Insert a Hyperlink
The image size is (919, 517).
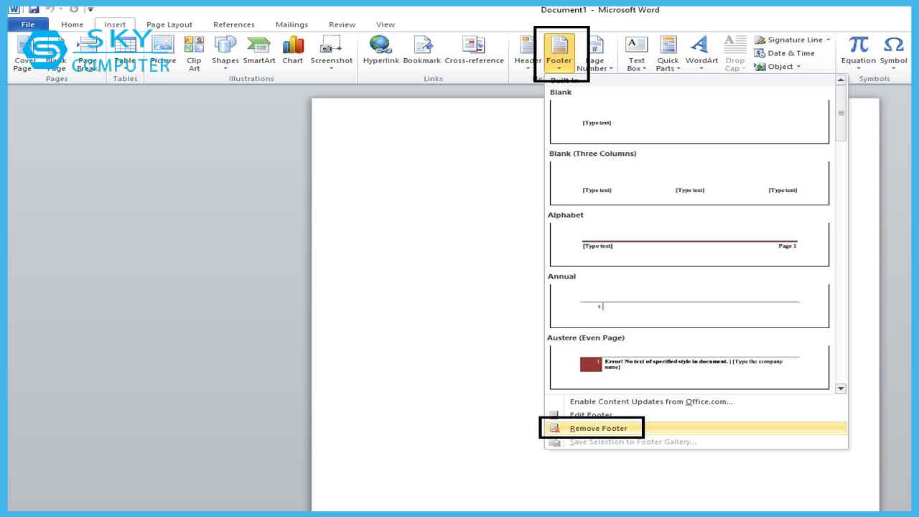(x=381, y=50)
